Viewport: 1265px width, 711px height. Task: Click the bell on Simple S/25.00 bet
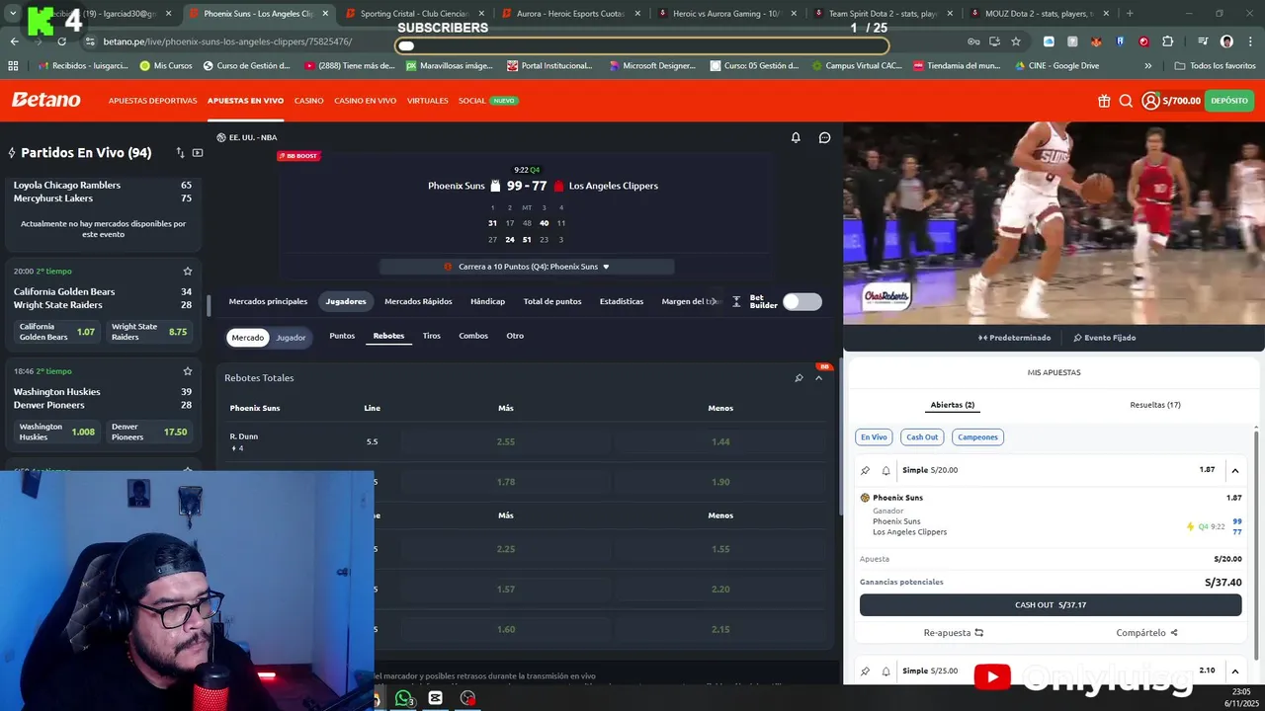pos(885,671)
